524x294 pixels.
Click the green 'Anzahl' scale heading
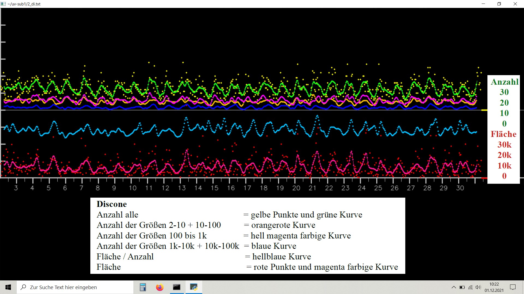click(505, 82)
